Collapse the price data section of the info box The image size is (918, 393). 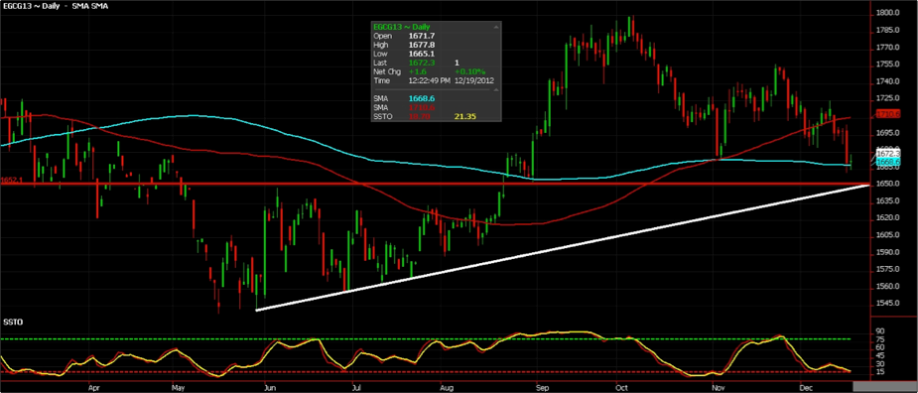click(x=496, y=27)
